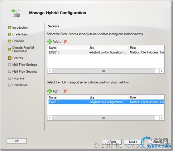Click the Domains step indicator square

[10, 41]
